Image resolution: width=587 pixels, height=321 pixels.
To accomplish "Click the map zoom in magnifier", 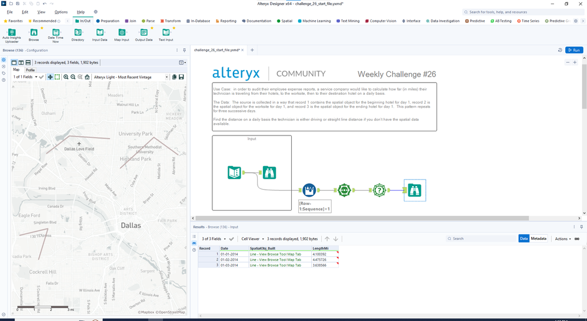I will (66, 77).
